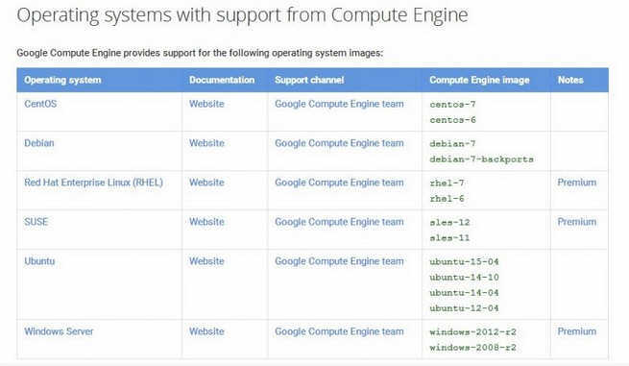This screenshot has height=366, width=629.
Task: Click Google Compute Engine team in CentOS row
Action: 339,105
